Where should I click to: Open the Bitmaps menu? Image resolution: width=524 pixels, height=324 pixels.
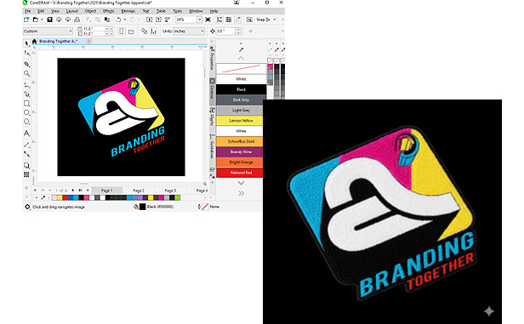click(x=128, y=11)
